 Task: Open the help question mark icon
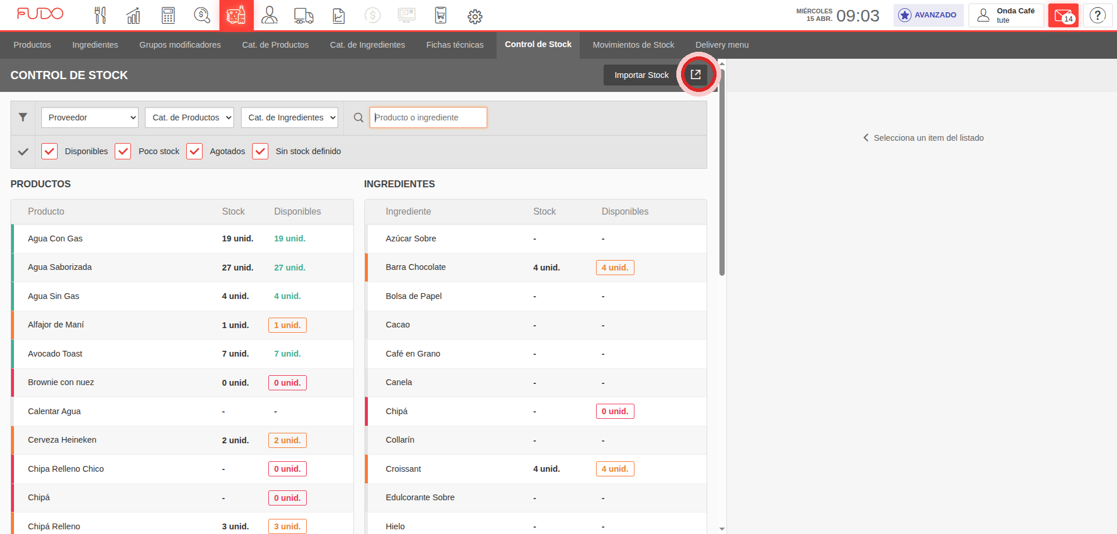[x=1098, y=15]
